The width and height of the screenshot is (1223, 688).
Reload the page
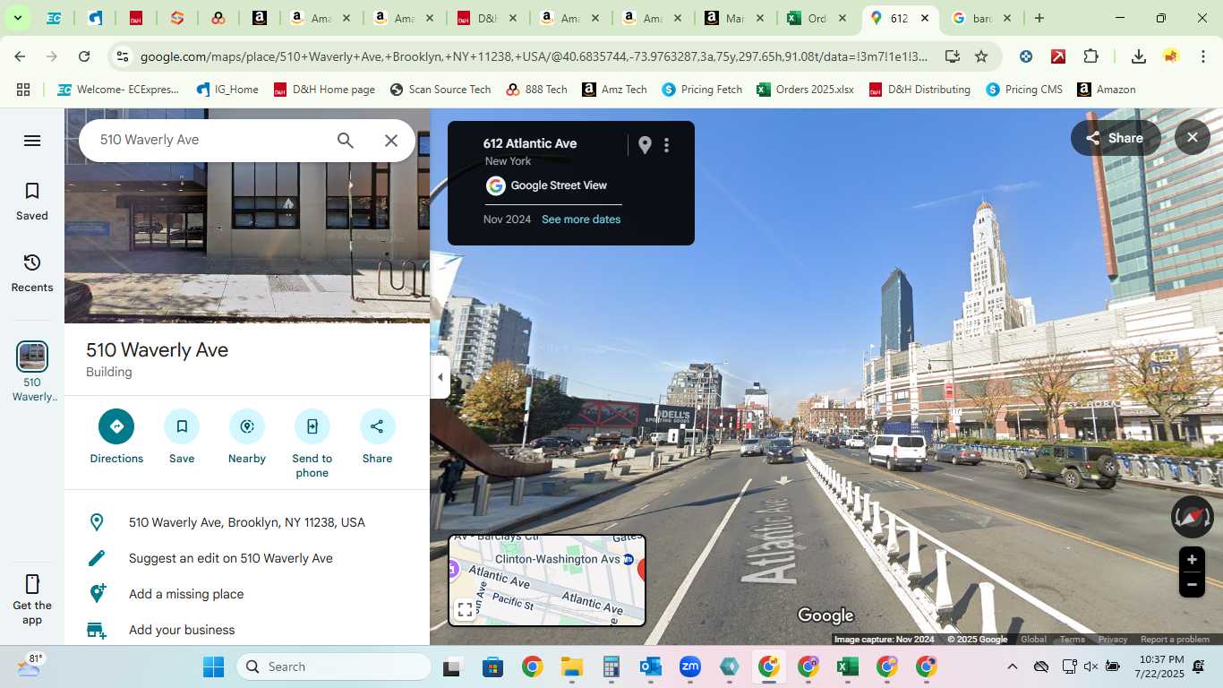click(84, 56)
